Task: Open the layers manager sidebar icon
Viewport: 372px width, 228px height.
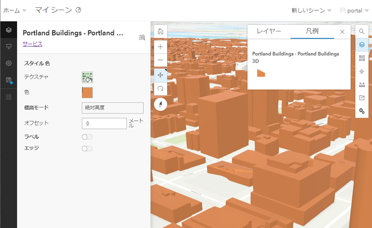Action: point(8,30)
